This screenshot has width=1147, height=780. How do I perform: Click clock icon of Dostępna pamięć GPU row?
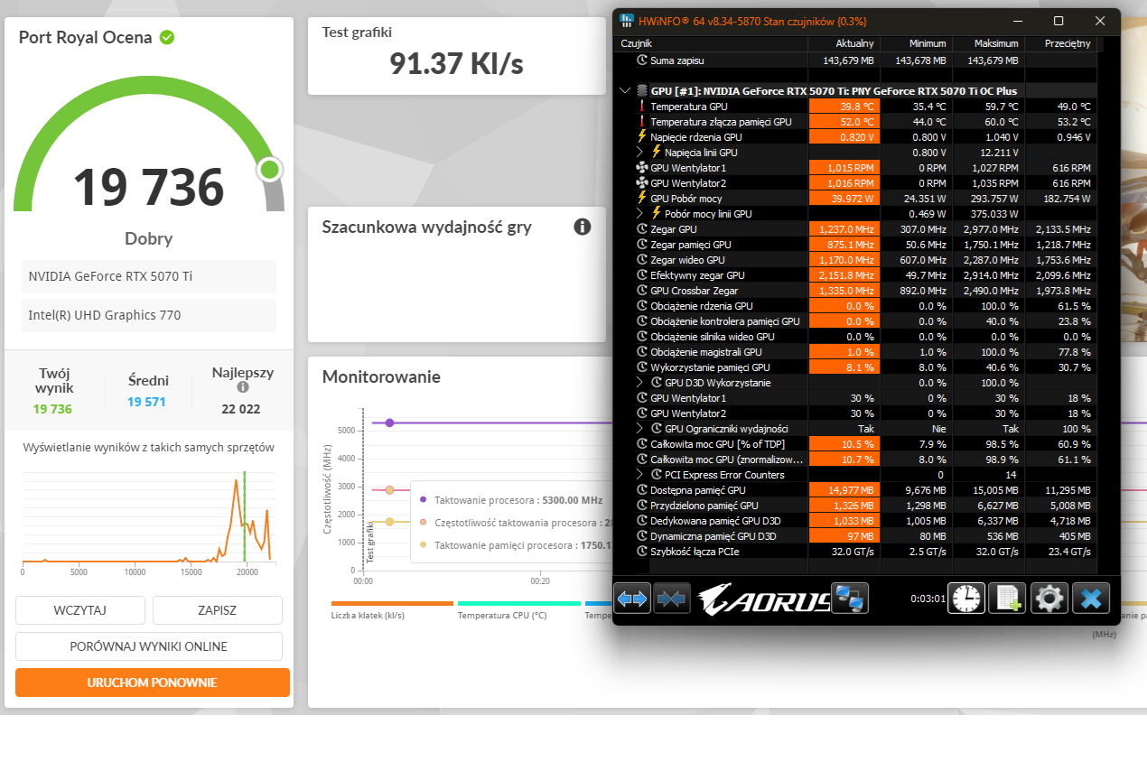[x=642, y=490]
